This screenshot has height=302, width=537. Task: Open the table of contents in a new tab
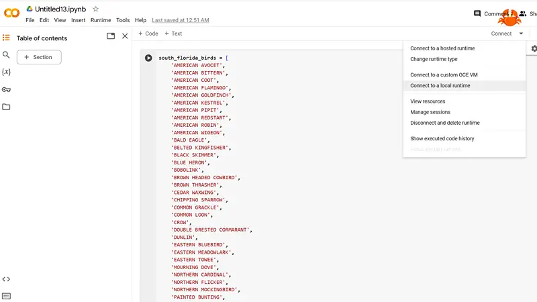pyautogui.click(x=111, y=36)
